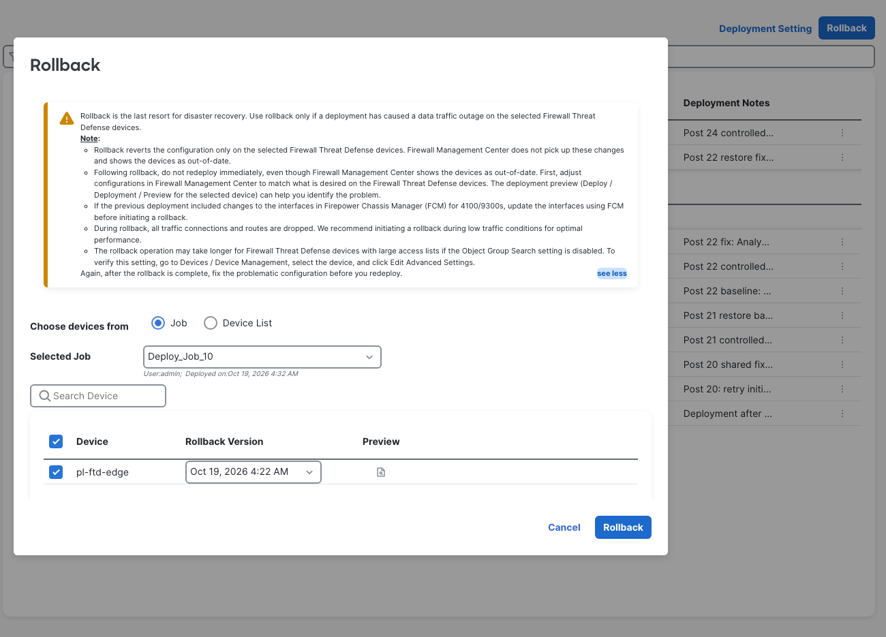
Task: Click the Post 22 fix: Analy... note
Action: 727,242
